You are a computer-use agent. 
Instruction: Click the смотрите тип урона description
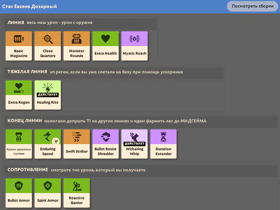(98, 170)
